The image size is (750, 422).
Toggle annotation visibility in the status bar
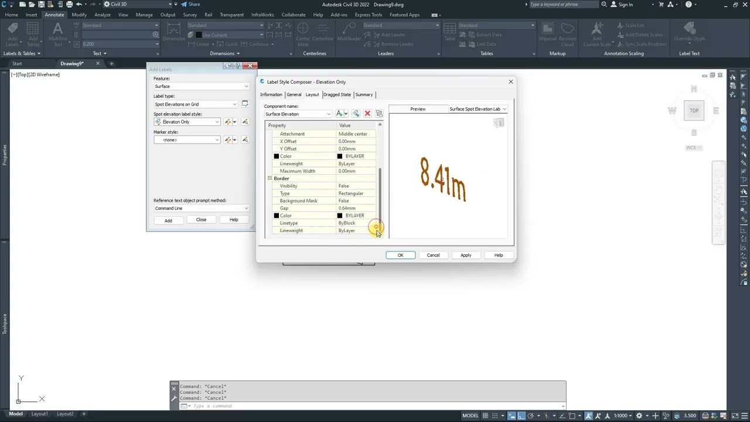click(x=589, y=415)
